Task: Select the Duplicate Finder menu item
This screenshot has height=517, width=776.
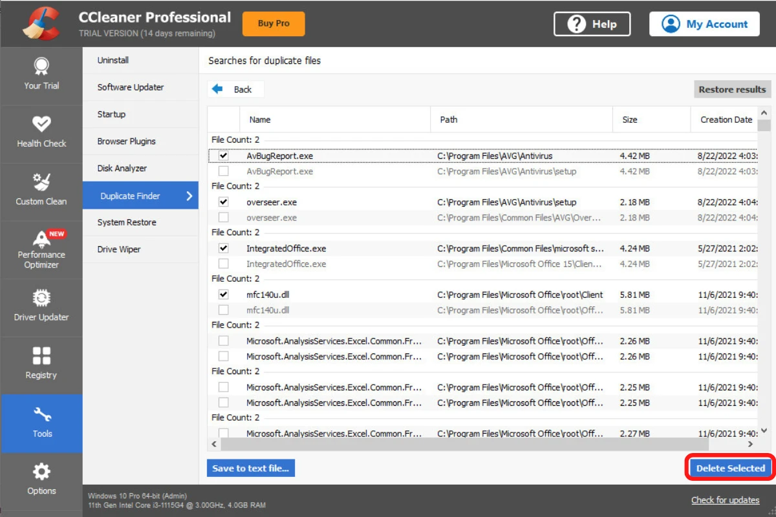Action: point(140,196)
